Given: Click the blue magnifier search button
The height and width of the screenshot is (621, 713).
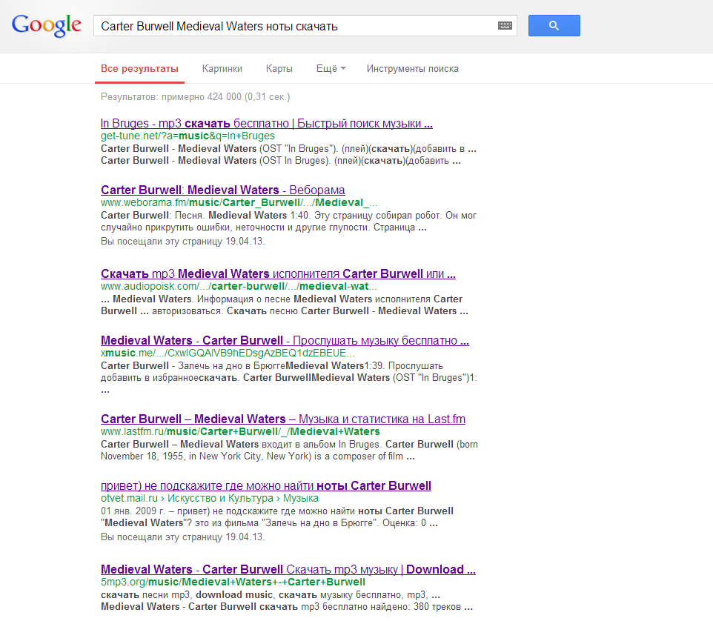Looking at the screenshot, I should pos(554,25).
